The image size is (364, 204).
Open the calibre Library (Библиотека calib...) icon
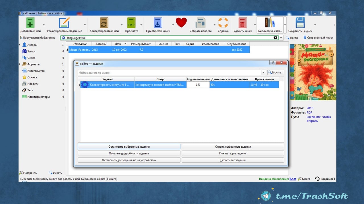(x=270, y=23)
